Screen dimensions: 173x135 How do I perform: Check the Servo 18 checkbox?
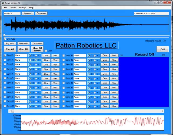pos(64,83)
